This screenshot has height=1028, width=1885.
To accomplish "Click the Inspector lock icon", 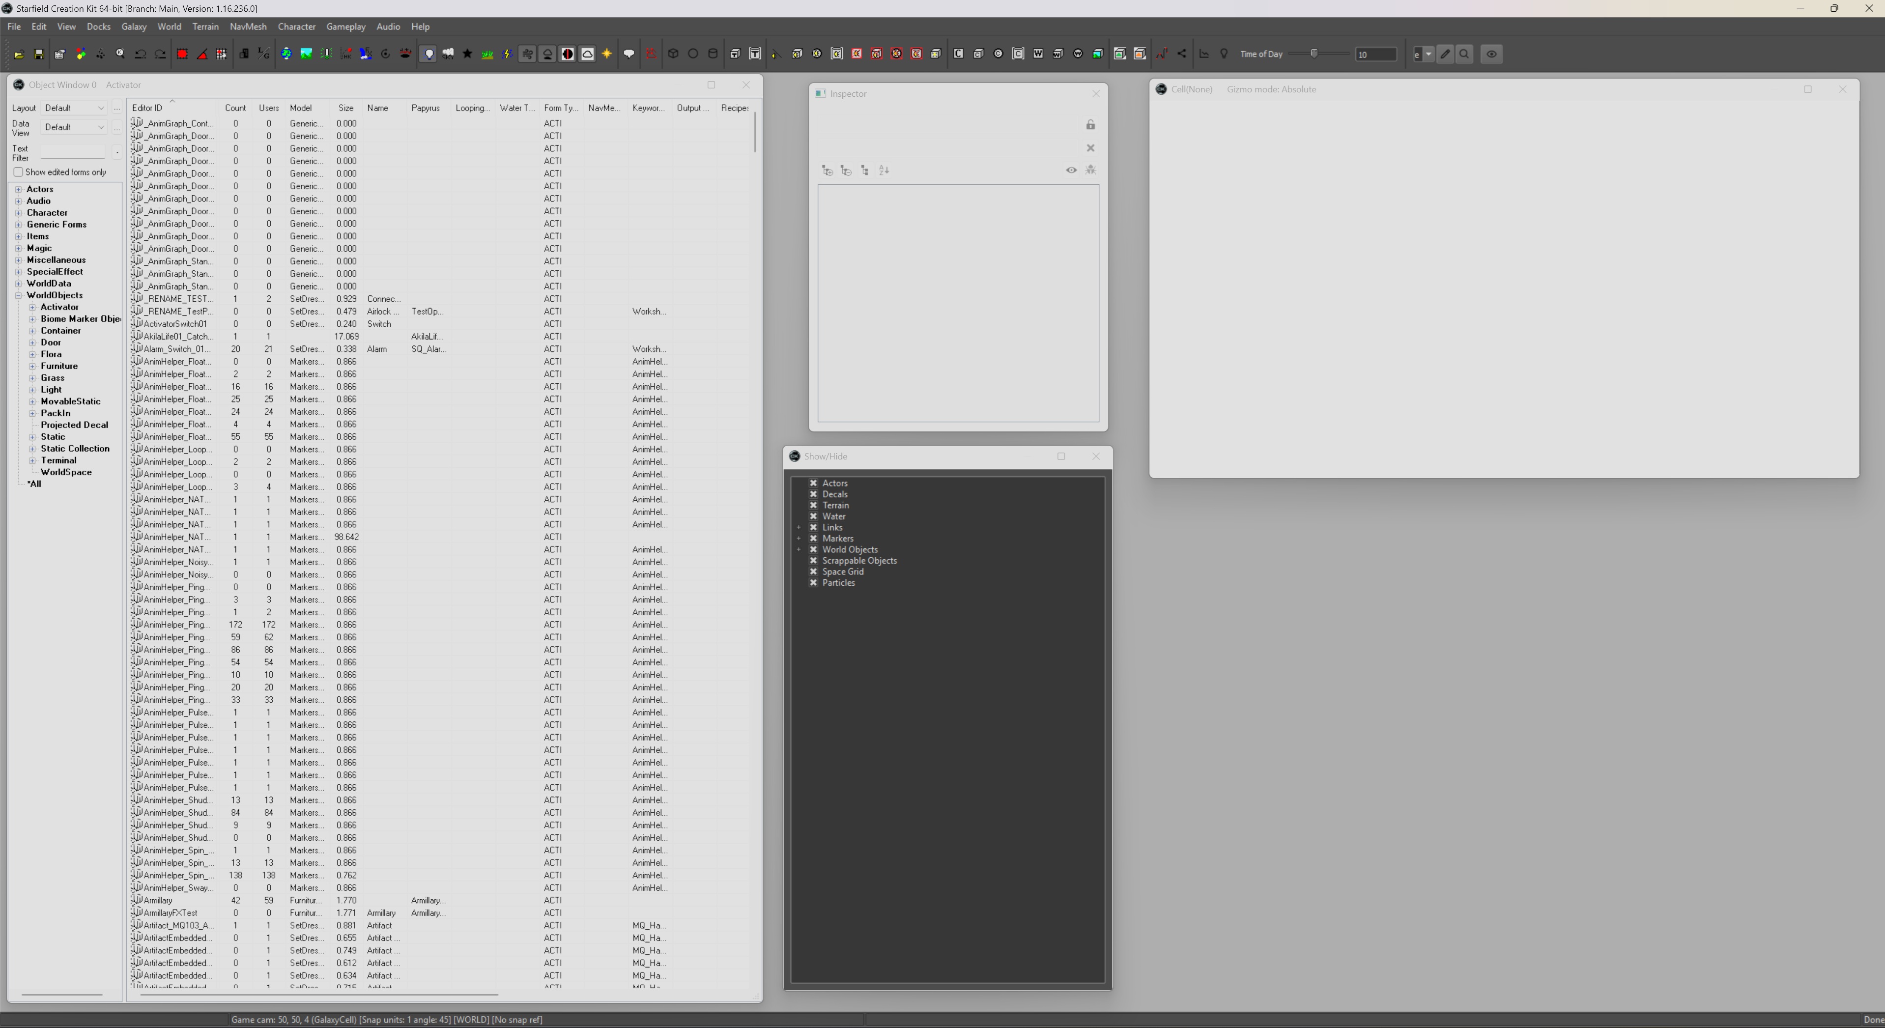I will (1090, 125).
